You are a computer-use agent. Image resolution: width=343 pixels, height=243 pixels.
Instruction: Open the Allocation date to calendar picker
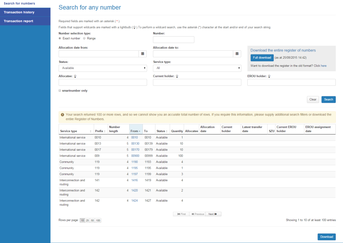click(237, 54)
